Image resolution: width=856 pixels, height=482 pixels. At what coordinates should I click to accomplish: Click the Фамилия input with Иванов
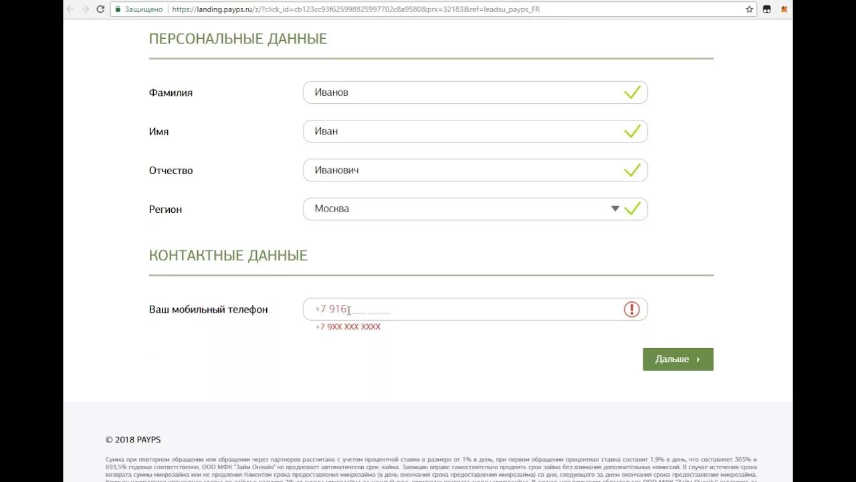[475, 92]
